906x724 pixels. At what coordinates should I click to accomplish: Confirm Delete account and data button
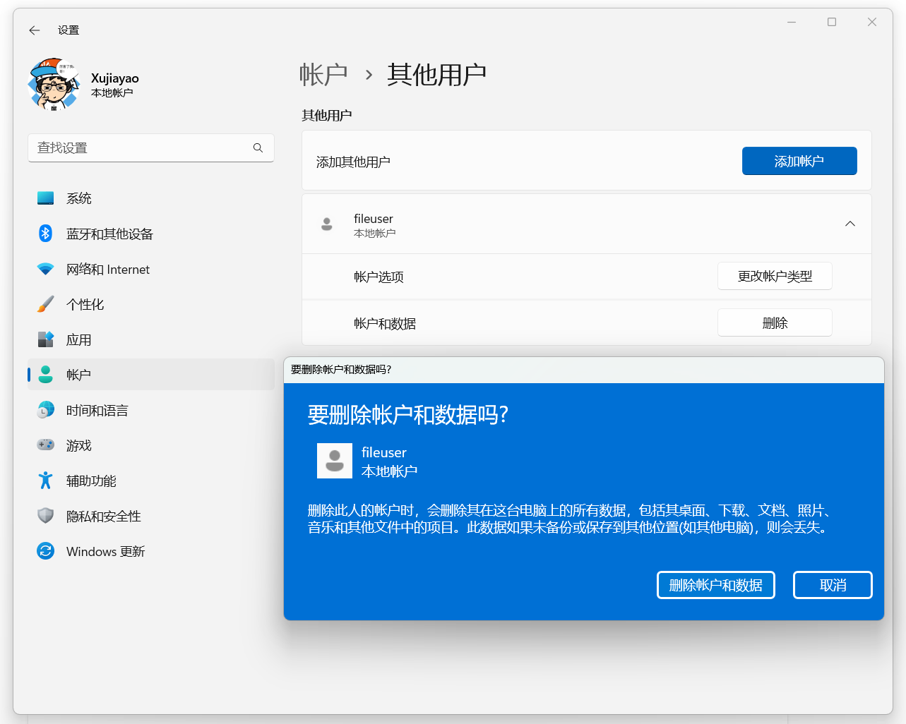(x=715, y=585)
